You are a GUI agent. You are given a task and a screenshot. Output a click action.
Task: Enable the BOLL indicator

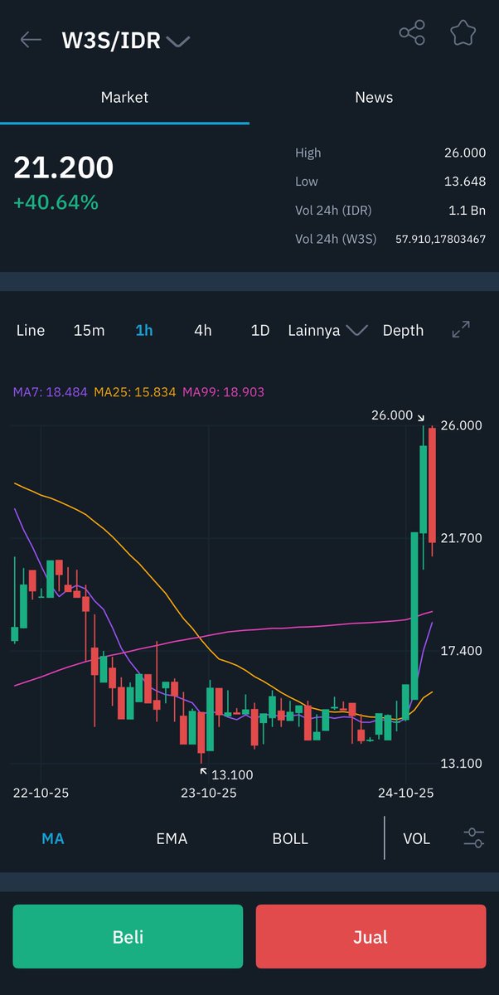290,838
